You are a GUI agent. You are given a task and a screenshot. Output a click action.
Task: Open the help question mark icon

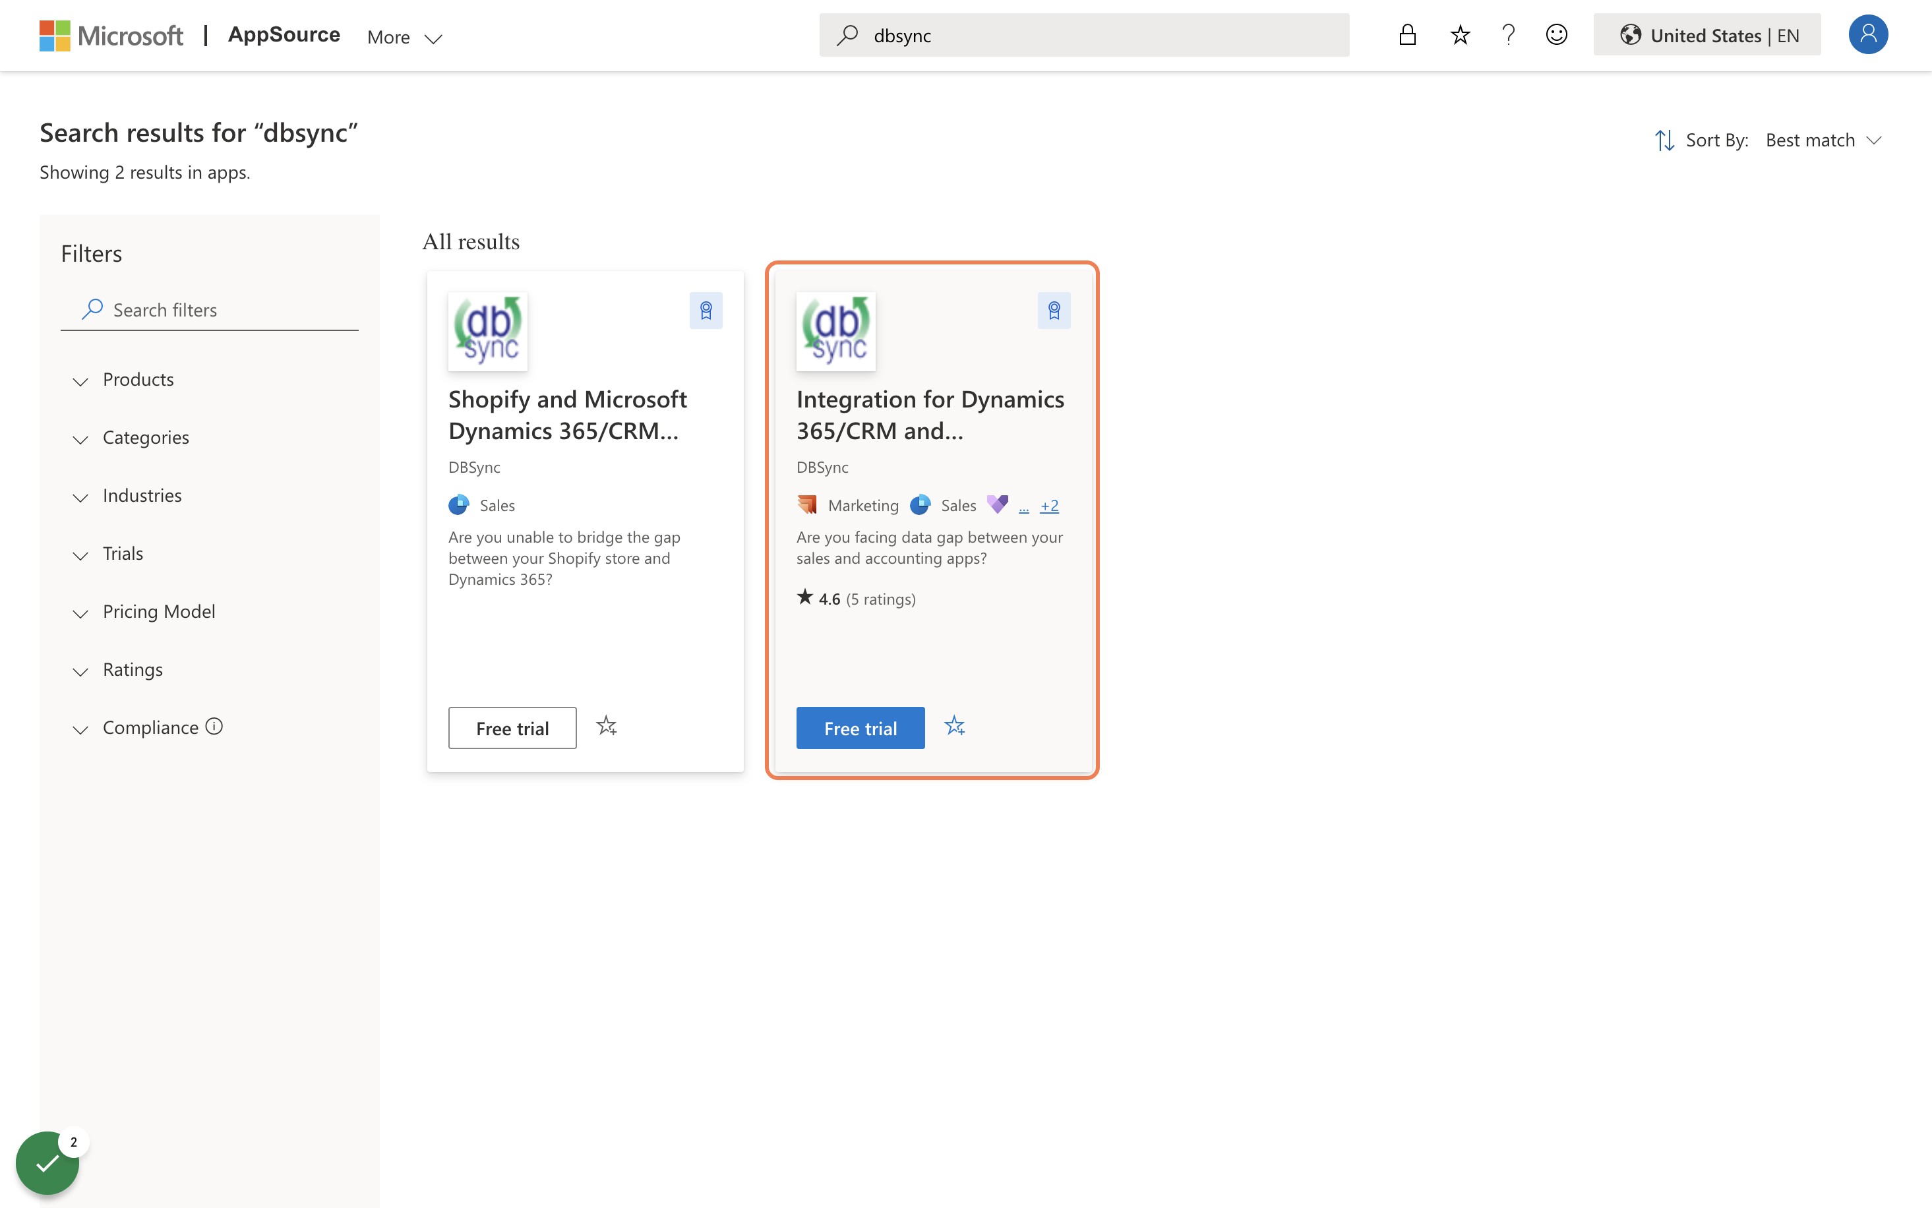tap(1508, 35)
